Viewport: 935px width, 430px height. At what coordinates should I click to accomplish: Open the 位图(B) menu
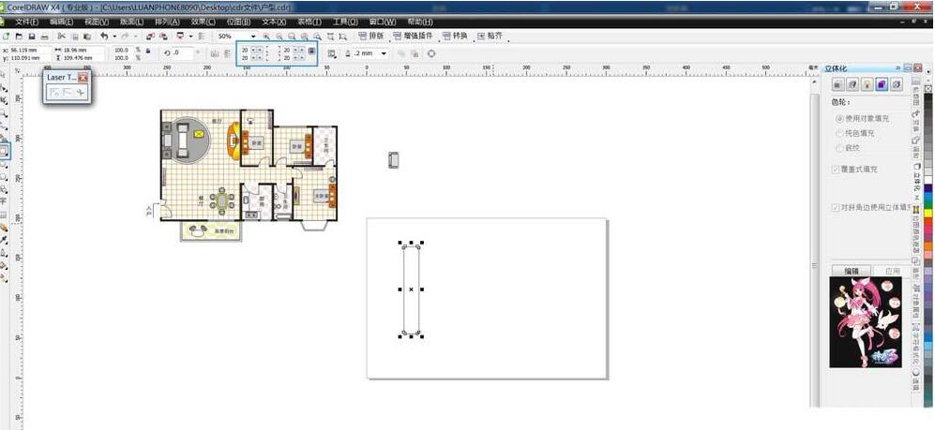[x=238, y=22]
